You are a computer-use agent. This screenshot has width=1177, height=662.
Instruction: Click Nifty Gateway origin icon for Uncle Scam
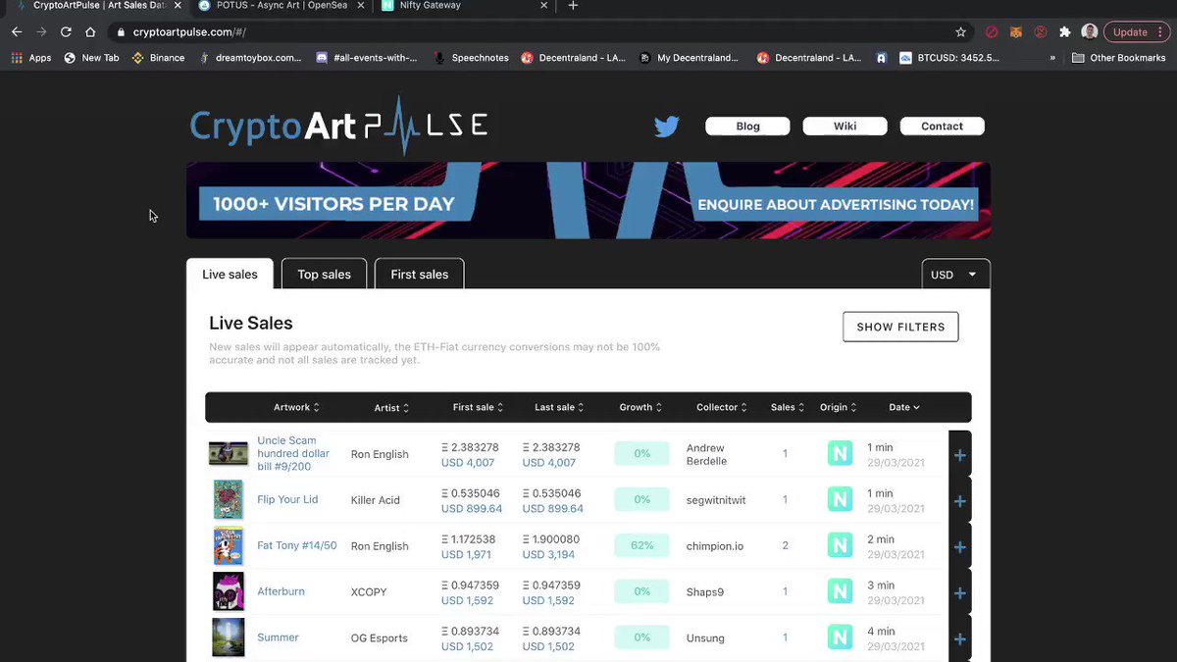pos(840,454)
